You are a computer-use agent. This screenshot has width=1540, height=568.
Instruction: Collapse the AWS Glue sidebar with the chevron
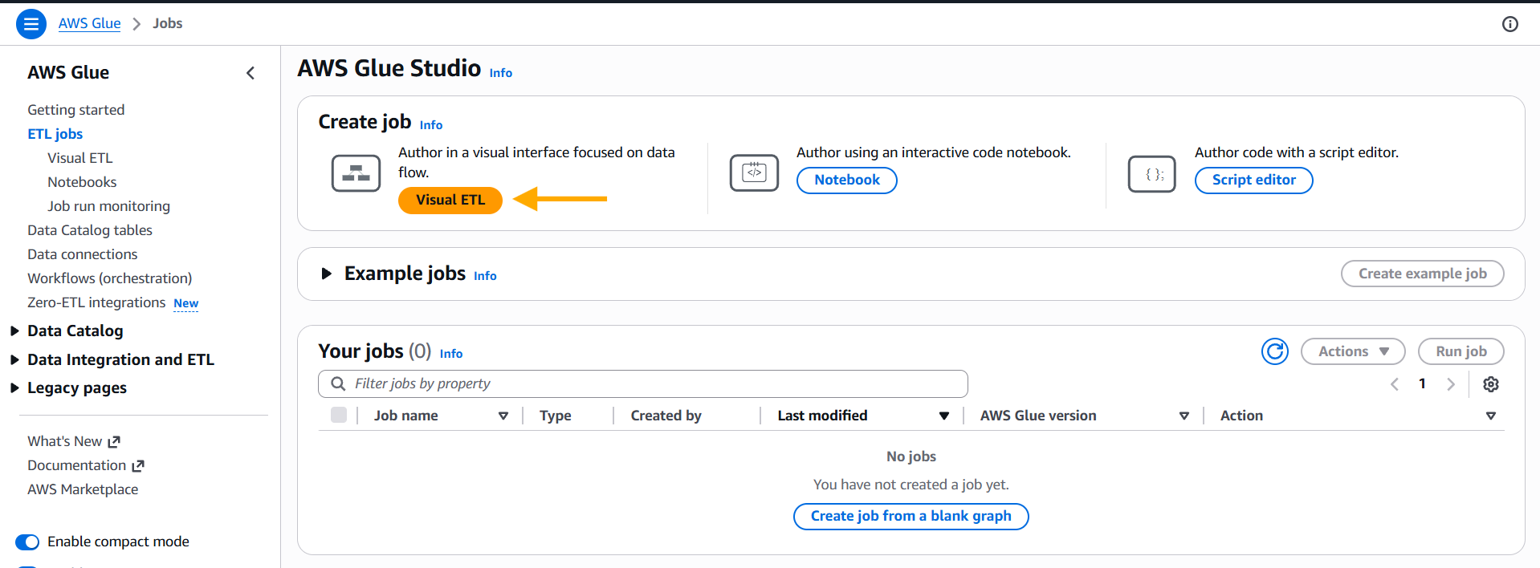(251, 73)
